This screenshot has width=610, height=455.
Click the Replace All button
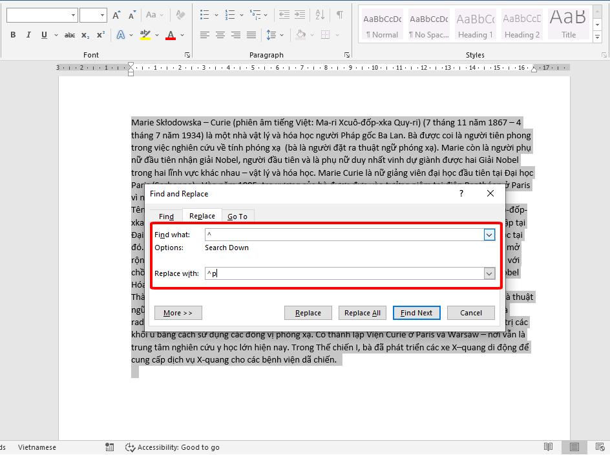[x=362, y=312]
